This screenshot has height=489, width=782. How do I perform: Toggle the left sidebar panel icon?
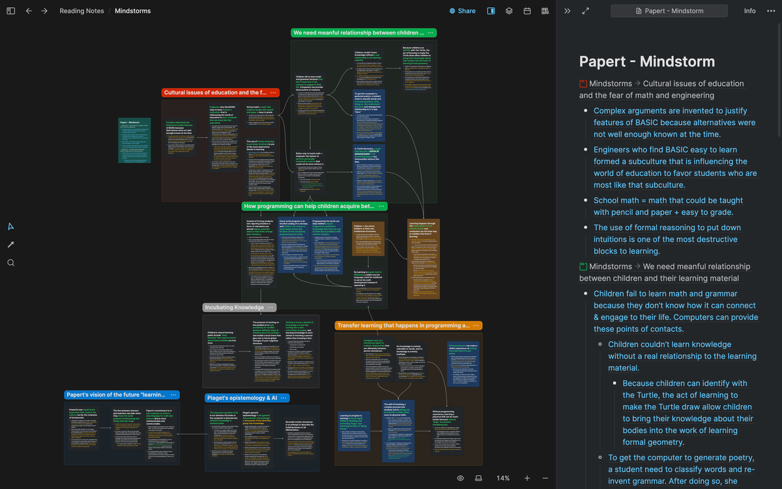tap(10, 11)
